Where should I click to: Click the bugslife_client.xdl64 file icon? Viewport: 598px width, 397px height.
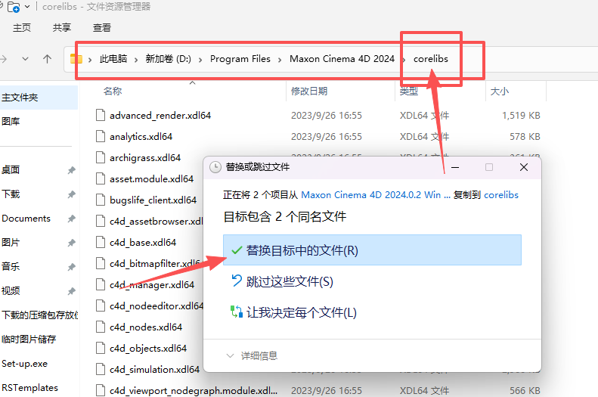pyautogui.click(x=101, y=200)
